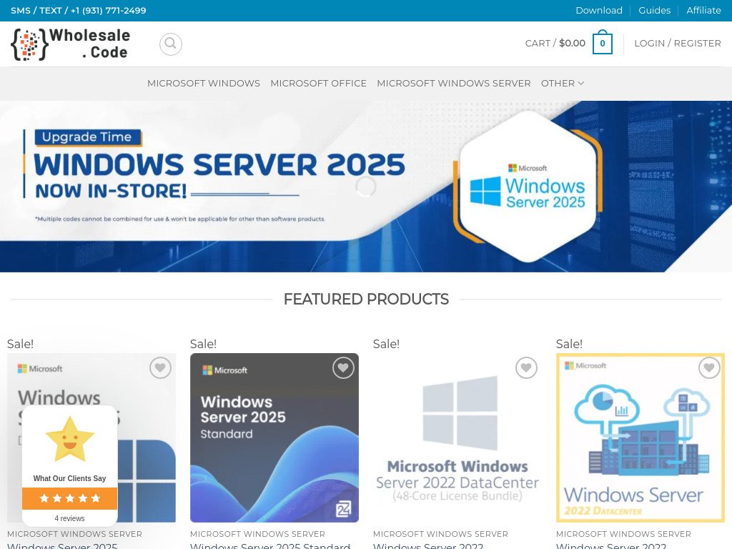Open Microsoft Windows Server menu item

click(454, 83)
